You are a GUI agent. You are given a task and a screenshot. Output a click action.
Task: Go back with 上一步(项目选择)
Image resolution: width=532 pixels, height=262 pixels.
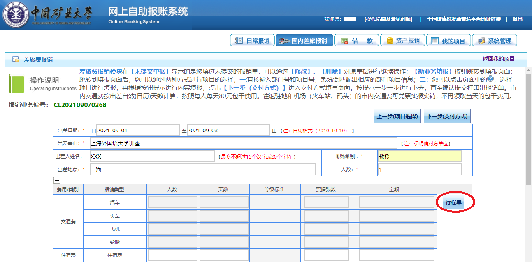397,116
